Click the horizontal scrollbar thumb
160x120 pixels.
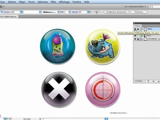coord(106,119)
